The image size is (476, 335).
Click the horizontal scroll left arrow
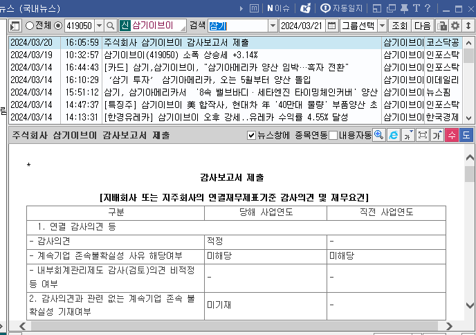(22, 326)
